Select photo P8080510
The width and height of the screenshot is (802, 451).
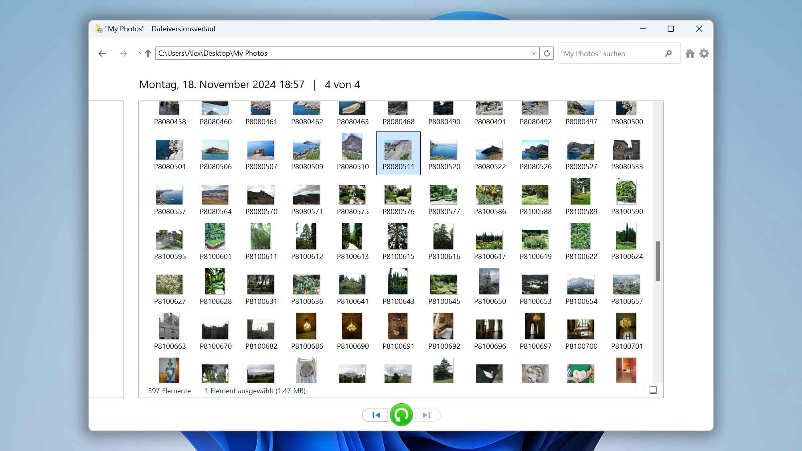tap(353, 153)
